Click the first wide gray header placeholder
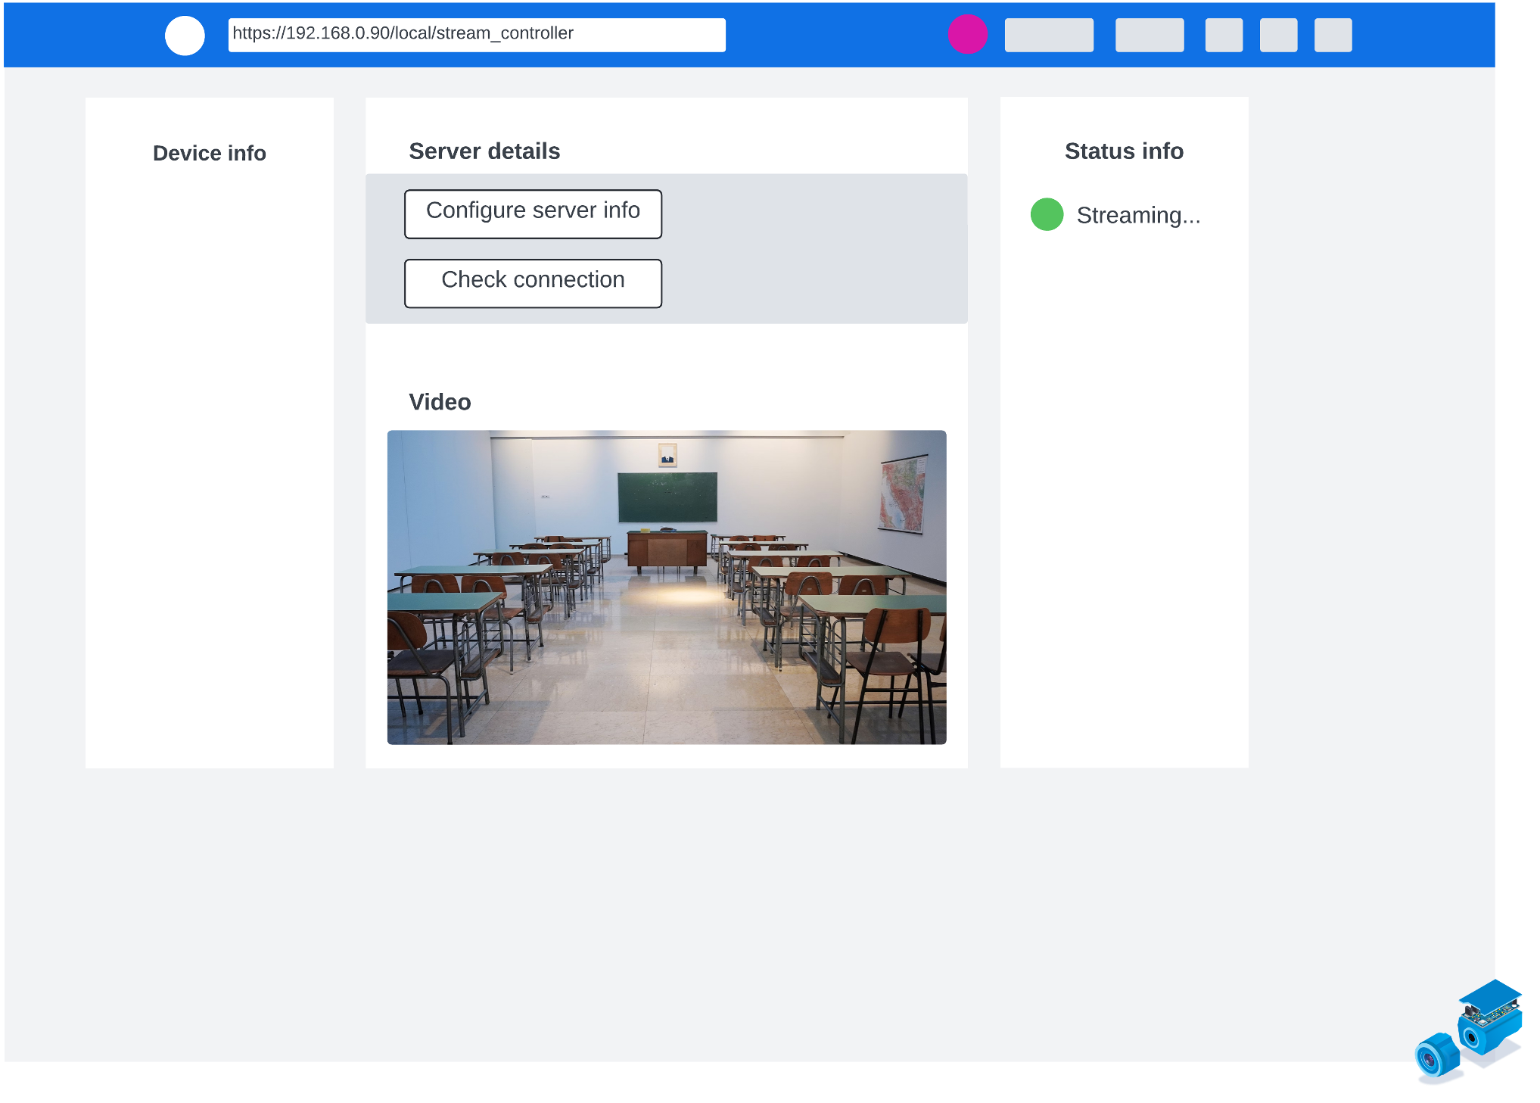 [1049, 35]
